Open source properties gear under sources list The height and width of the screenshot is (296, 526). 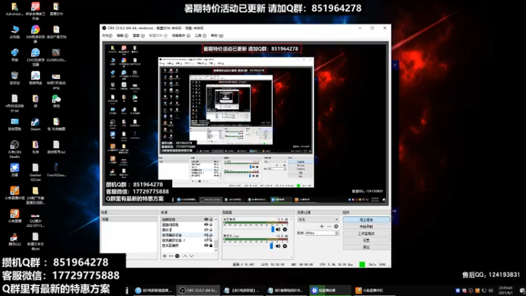(177, 256)
